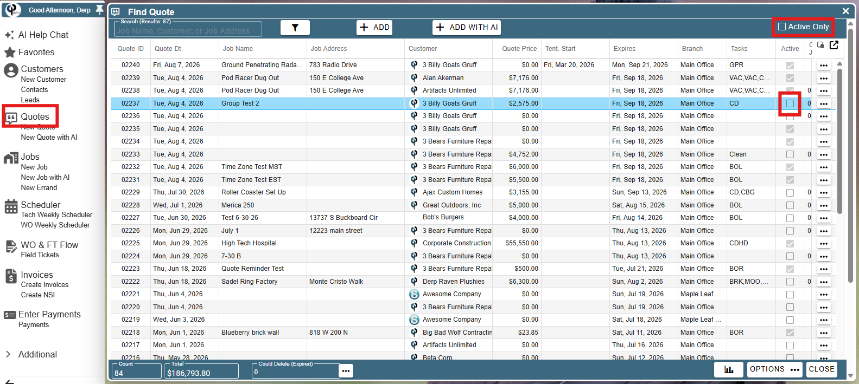Click the pop-out external link icon above the grid

tap(834, 45)
